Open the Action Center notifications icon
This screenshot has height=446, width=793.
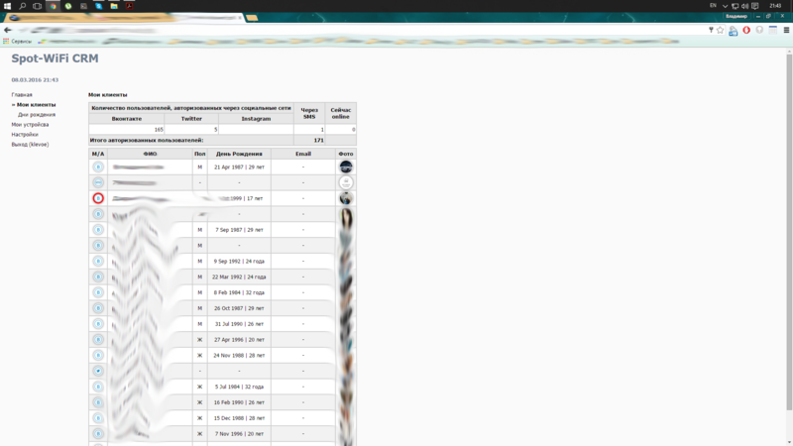[x=755, y=6]
